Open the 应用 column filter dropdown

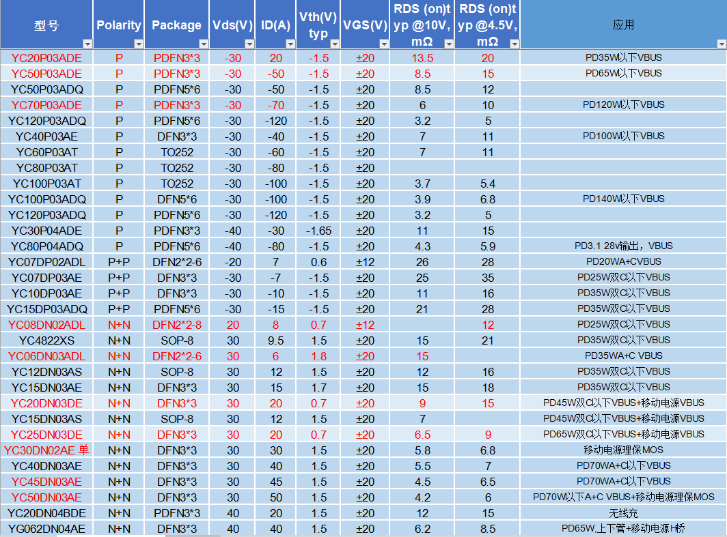click(721, 44)
